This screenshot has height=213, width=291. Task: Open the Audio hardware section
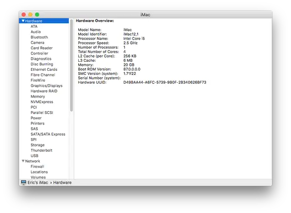[35, 32]
